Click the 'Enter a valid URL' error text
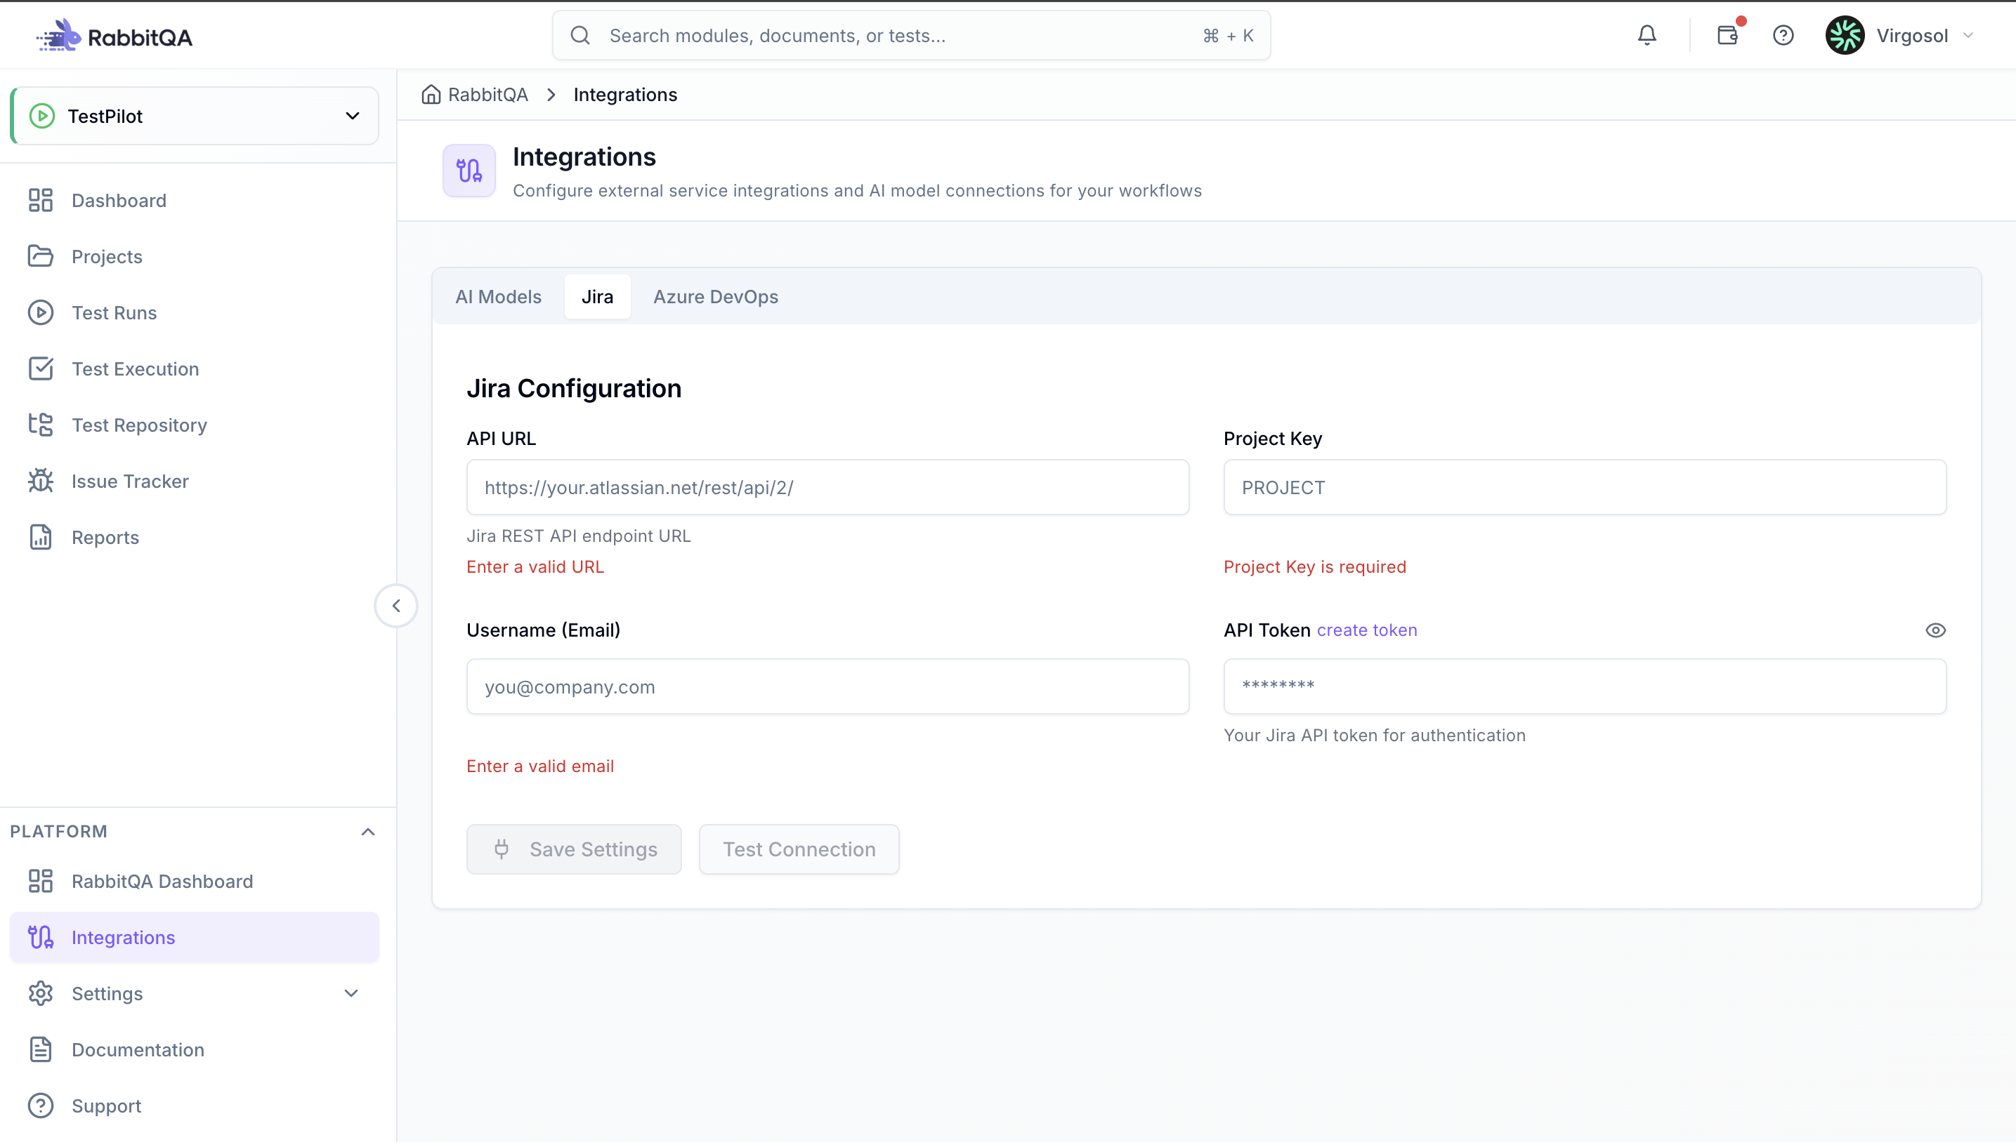The image size is (2016, 1142). click(x=535, y=566)
